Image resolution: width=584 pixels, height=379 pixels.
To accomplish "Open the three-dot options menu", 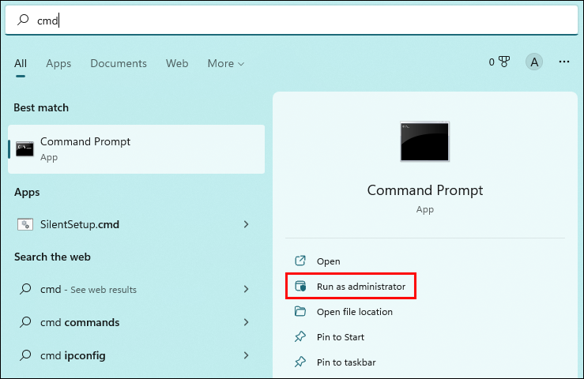I will tap(564, 62).
